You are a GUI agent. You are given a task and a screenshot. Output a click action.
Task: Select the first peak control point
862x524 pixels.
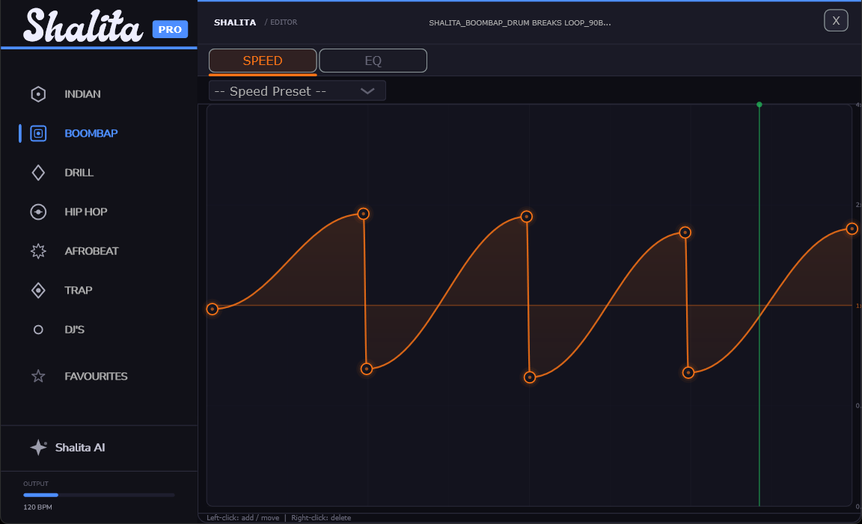(x=364, y=214)
